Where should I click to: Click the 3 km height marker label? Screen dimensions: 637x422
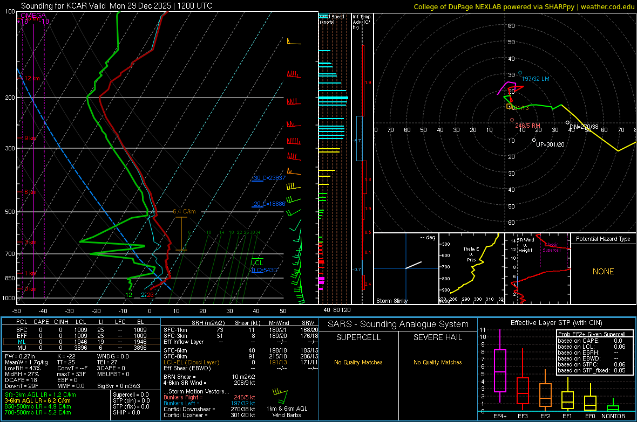(30, 242)
